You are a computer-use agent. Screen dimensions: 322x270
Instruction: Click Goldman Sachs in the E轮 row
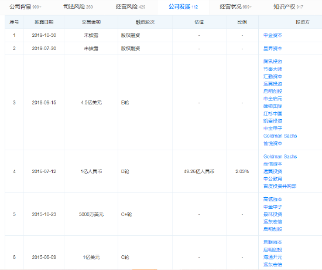[x=280, y=136]
